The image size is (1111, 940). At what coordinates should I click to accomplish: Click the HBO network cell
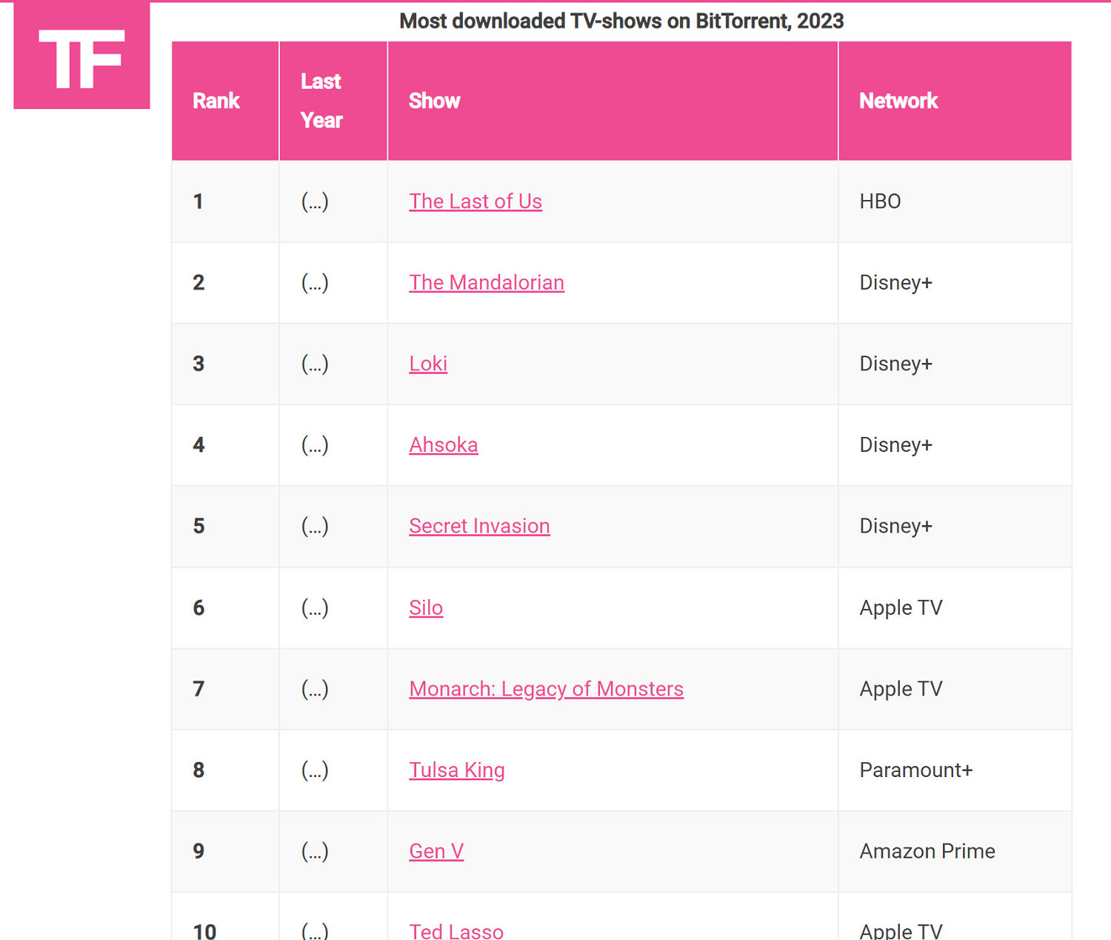coord(880,201)
